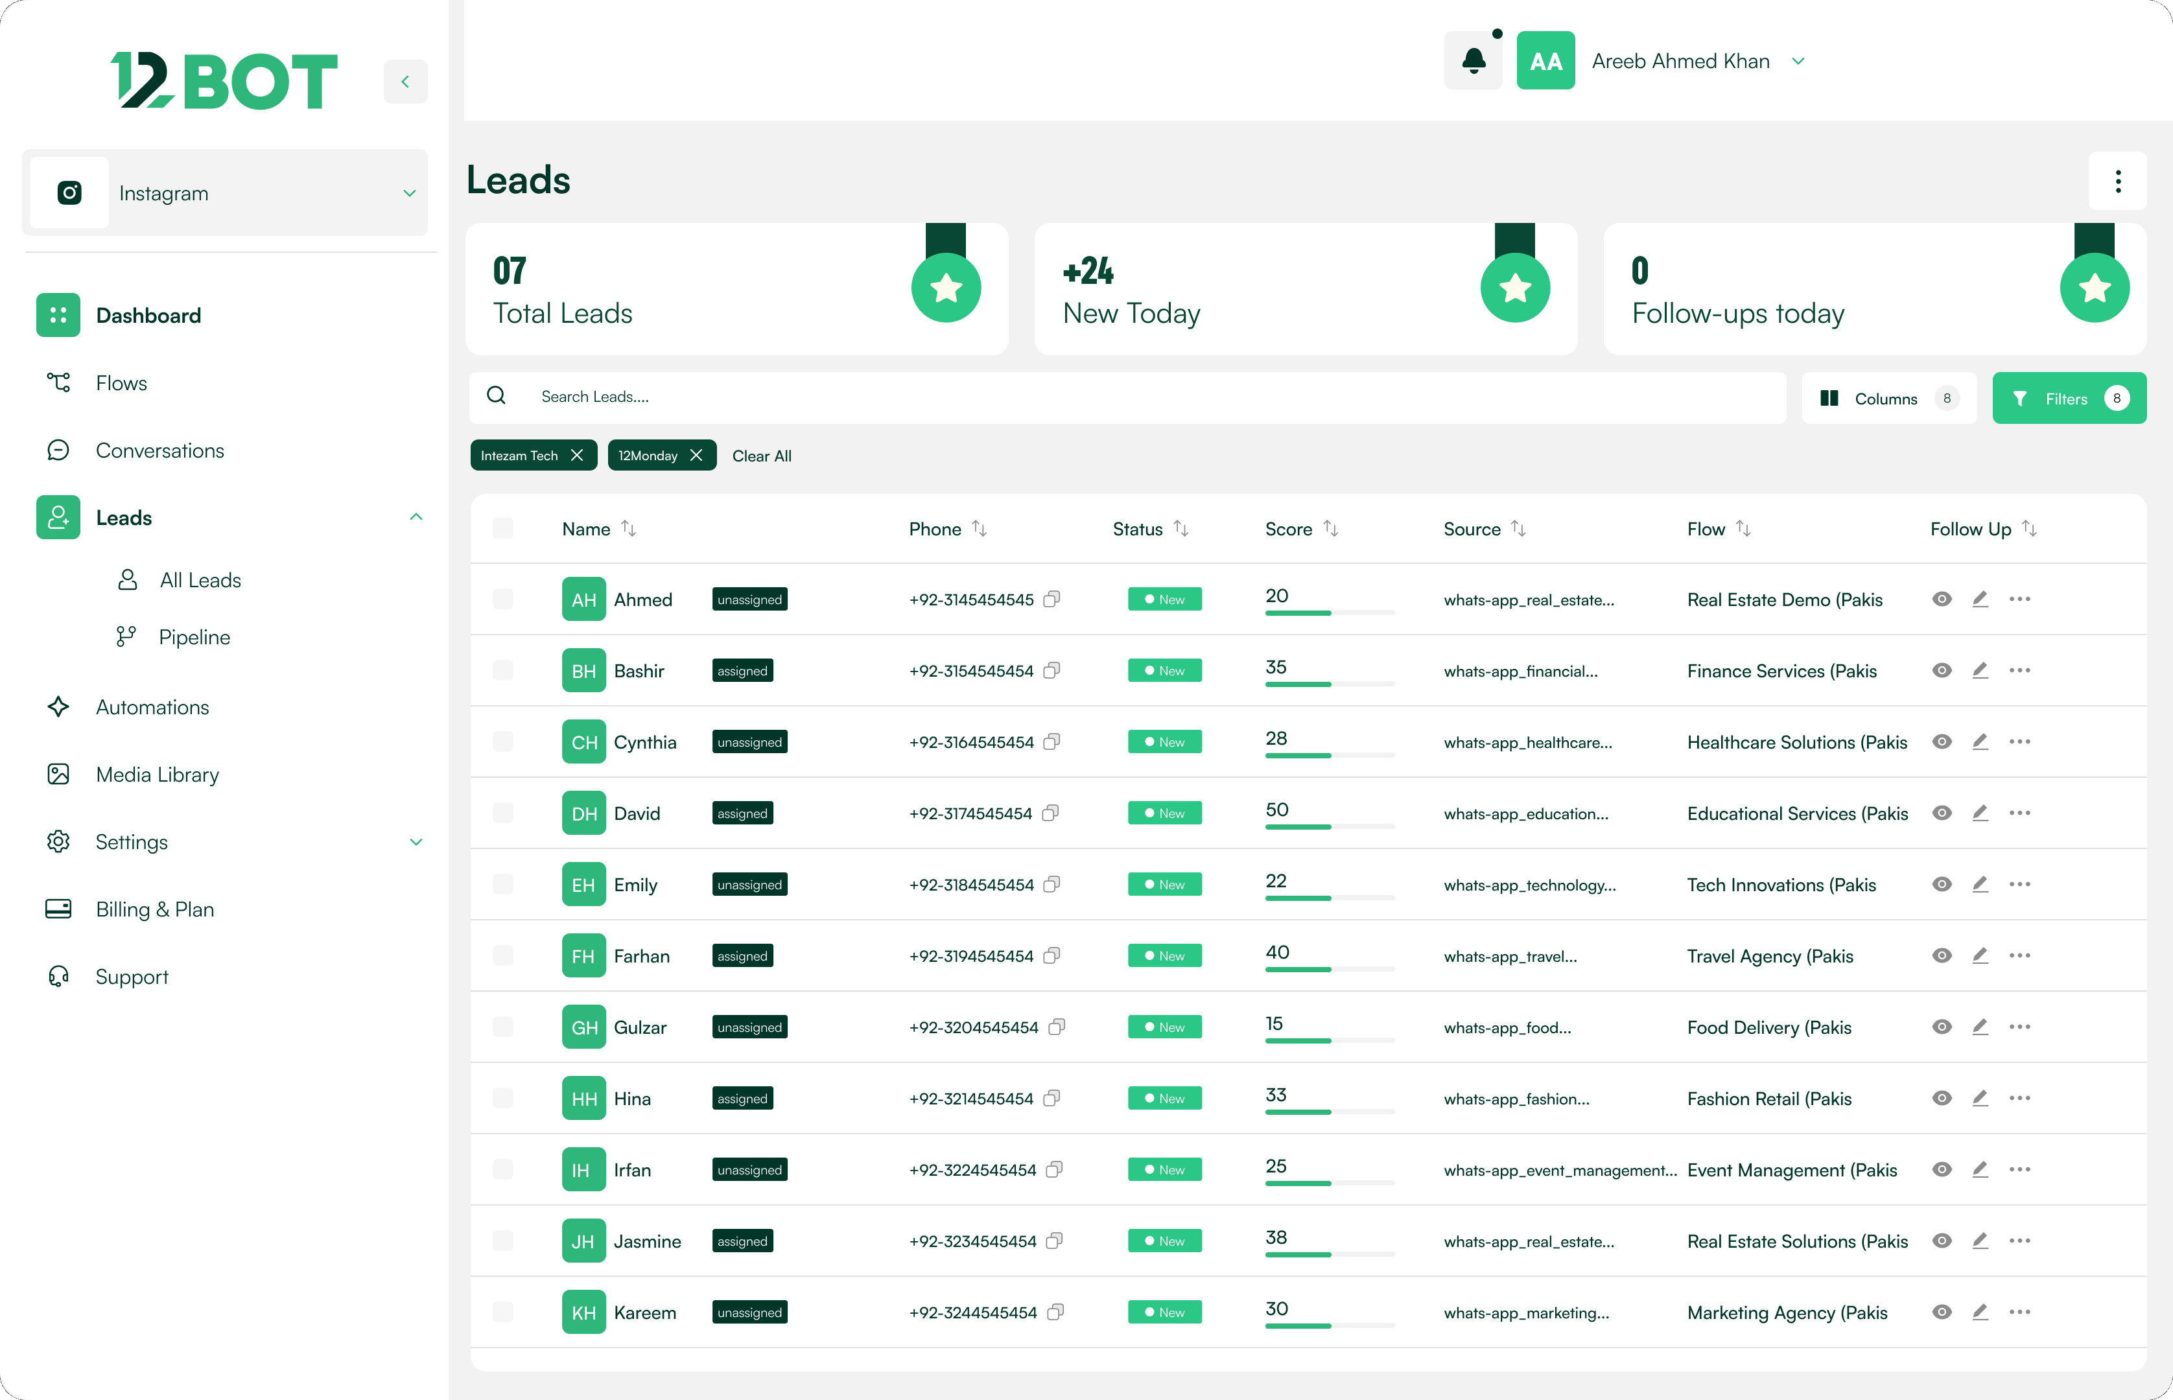Tick the select-all checkbox in header
Viewport: 2173px width, 1400px height.
[x=503, y=528]
